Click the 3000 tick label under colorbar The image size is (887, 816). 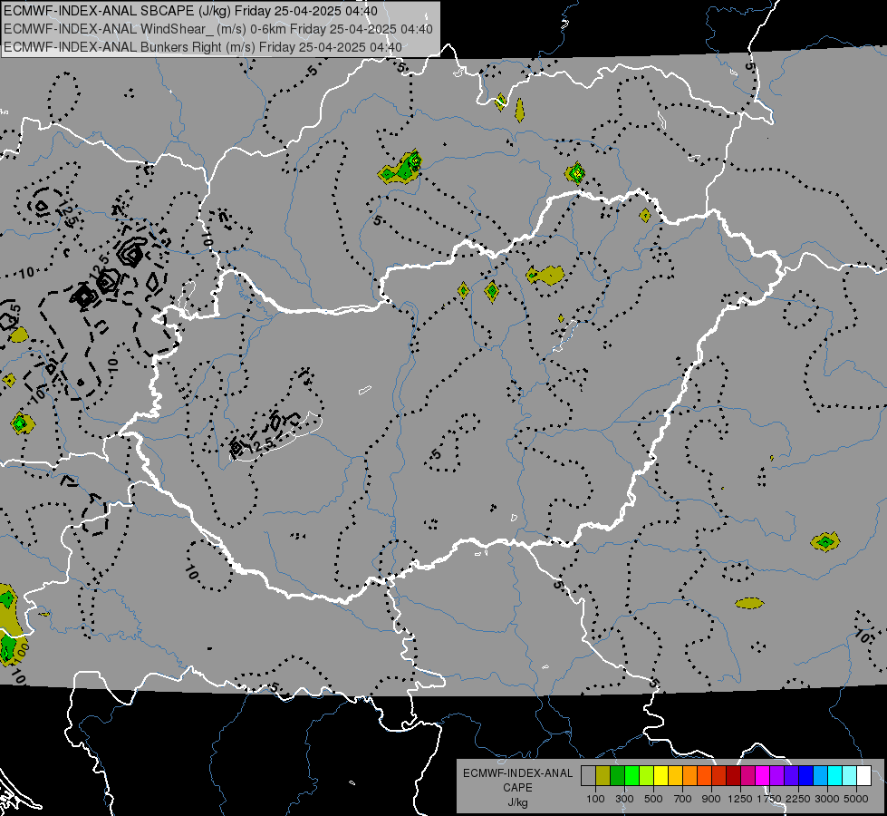coord(827,799)
